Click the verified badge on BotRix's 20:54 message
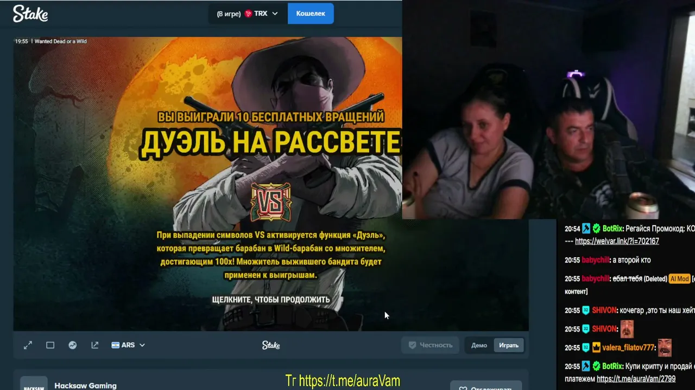The width and height of the screenshot is (695, 390). [596, 229]
